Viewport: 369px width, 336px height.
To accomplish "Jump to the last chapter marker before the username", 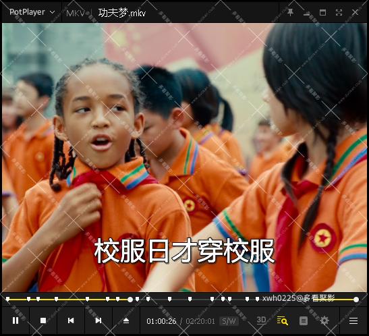I will coord(257,299).
